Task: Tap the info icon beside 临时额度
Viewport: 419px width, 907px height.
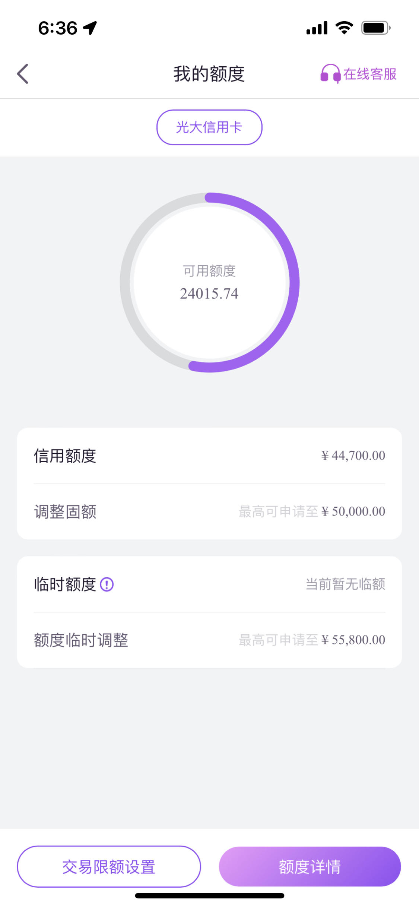Action: (107, 584)
